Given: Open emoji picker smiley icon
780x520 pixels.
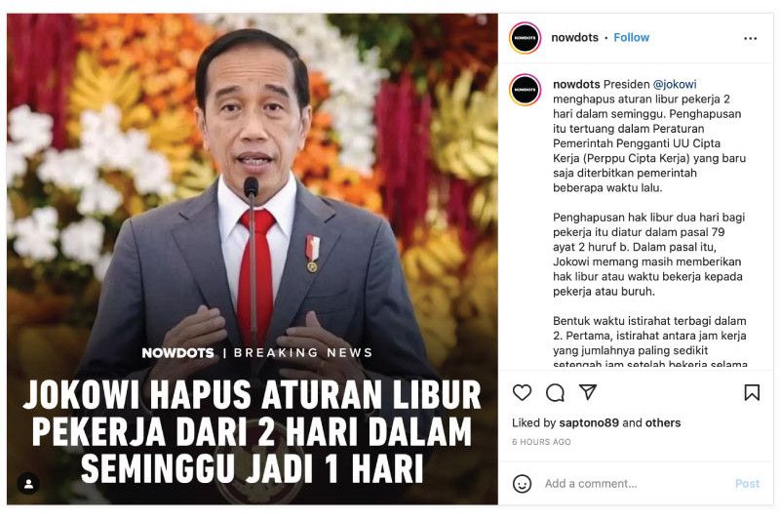Looking at the screenshot, I should click(x=522, y=484).
